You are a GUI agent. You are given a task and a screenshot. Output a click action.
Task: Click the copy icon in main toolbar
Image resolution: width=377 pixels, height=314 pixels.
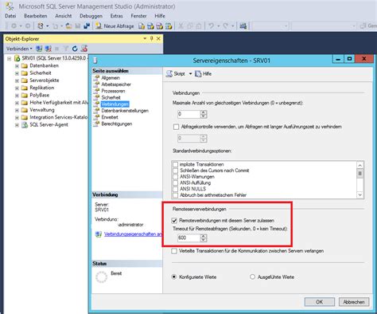[190, 26]
